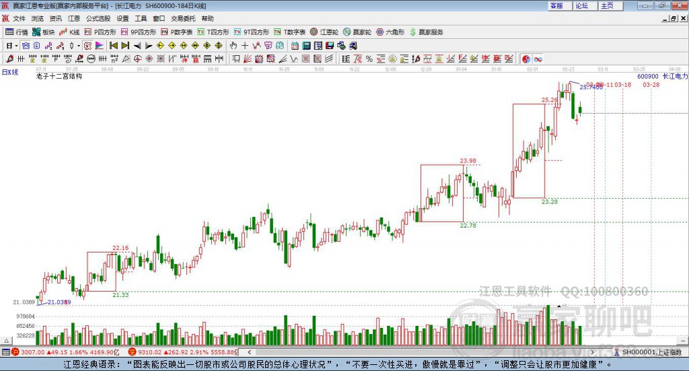Screen dimensions: 689x371
Task: Click the 22.78 price label
Action: coord(468,226)
